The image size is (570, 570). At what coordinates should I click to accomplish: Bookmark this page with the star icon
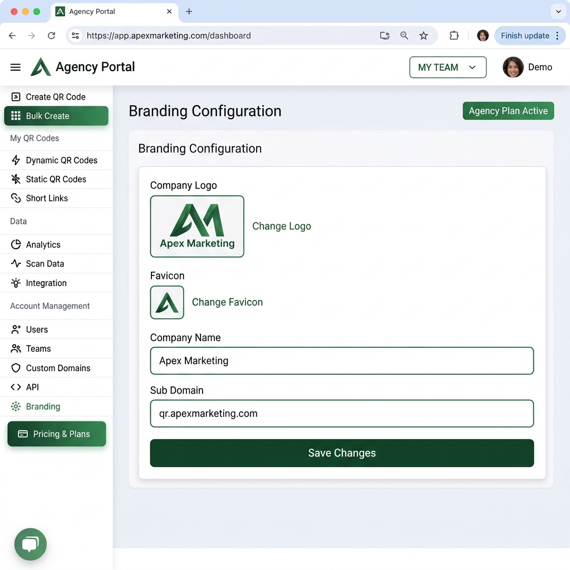[x=424, y=36]
